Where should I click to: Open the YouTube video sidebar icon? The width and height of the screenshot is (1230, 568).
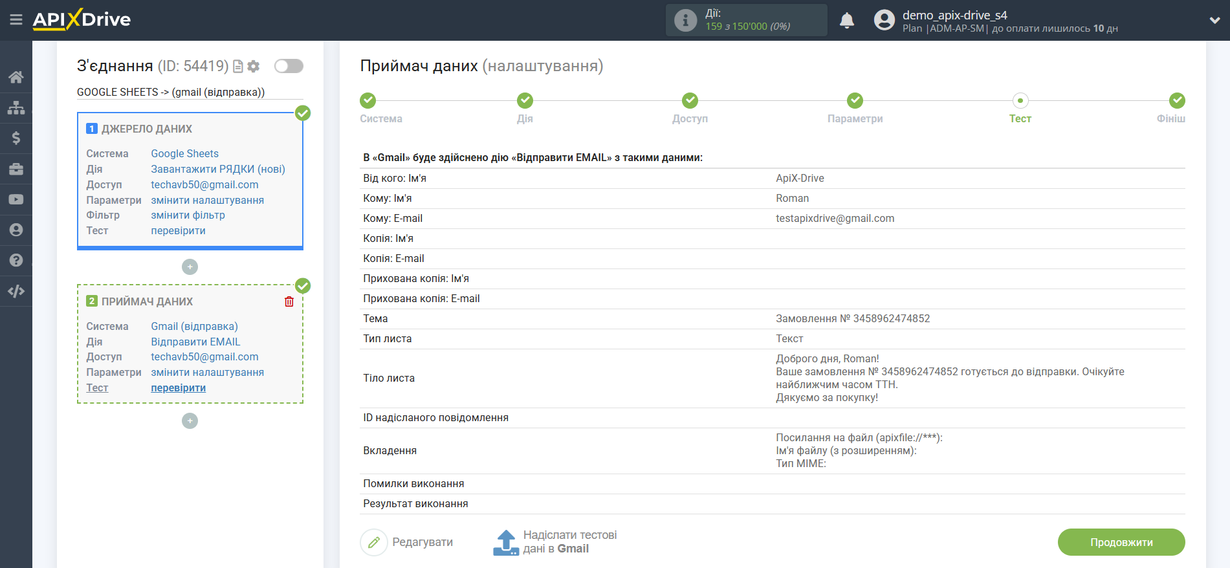pos(16,199)
